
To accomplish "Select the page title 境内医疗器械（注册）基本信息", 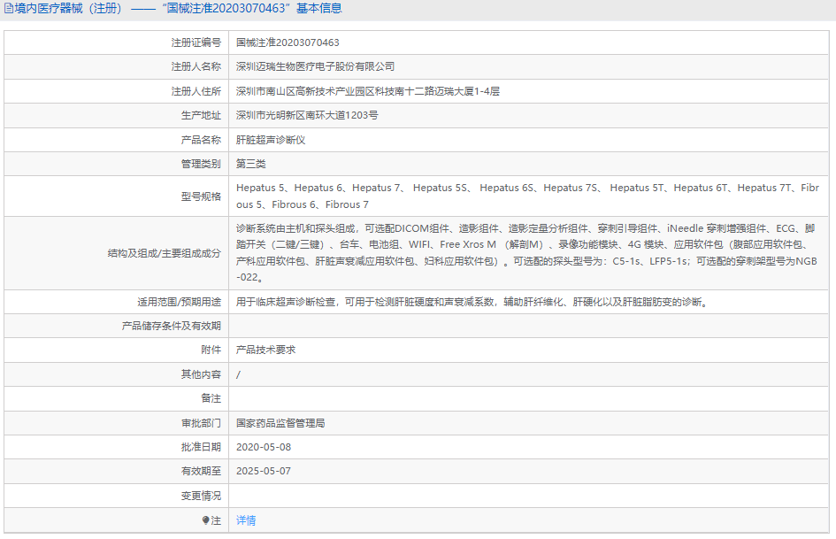I will point(173,9).
